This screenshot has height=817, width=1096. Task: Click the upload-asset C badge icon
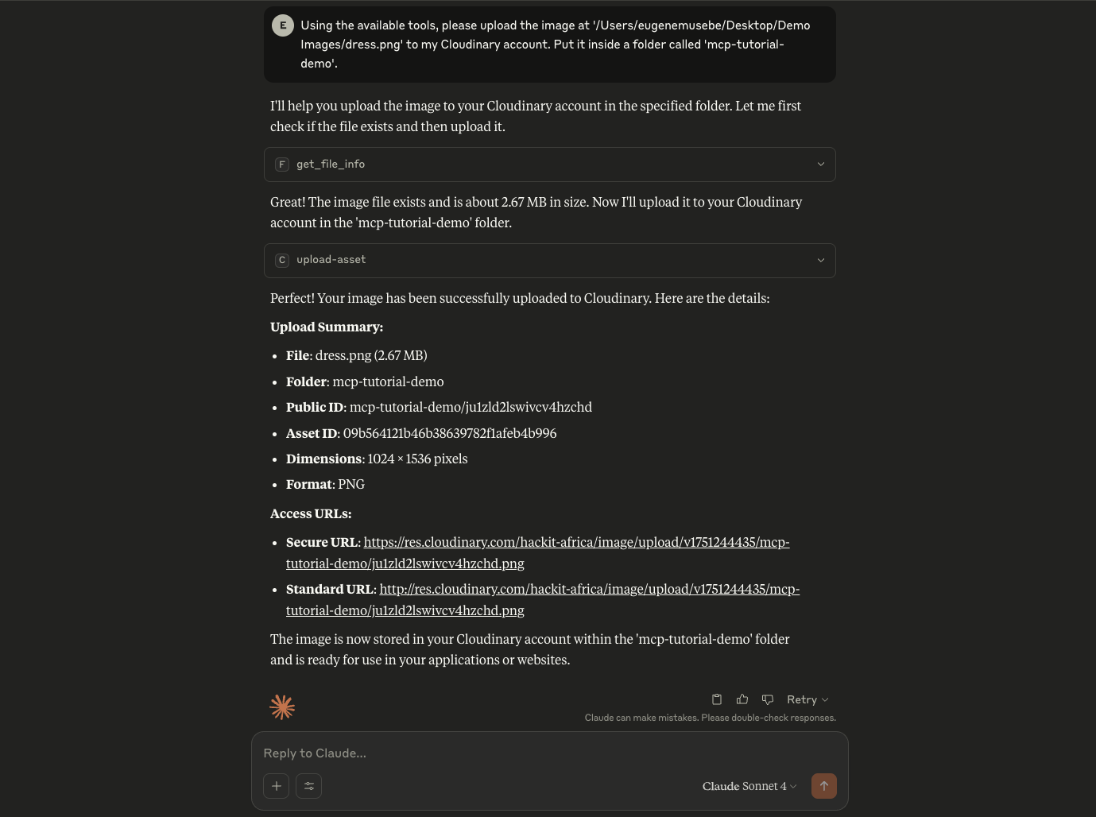(x=281, y=260)
